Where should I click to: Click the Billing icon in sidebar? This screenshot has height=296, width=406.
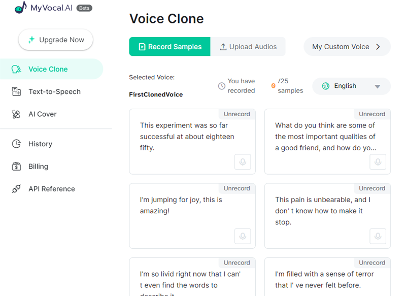coord(16,166)
